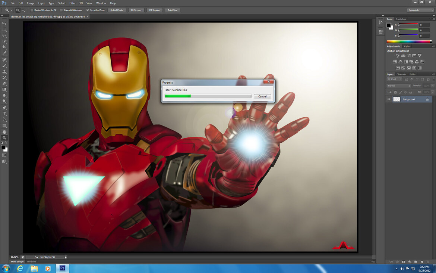The width and height of the screenshot is (436, 273).
Task: Open the layer blend mode dropdown (Normal)
Action: (399, 86)
